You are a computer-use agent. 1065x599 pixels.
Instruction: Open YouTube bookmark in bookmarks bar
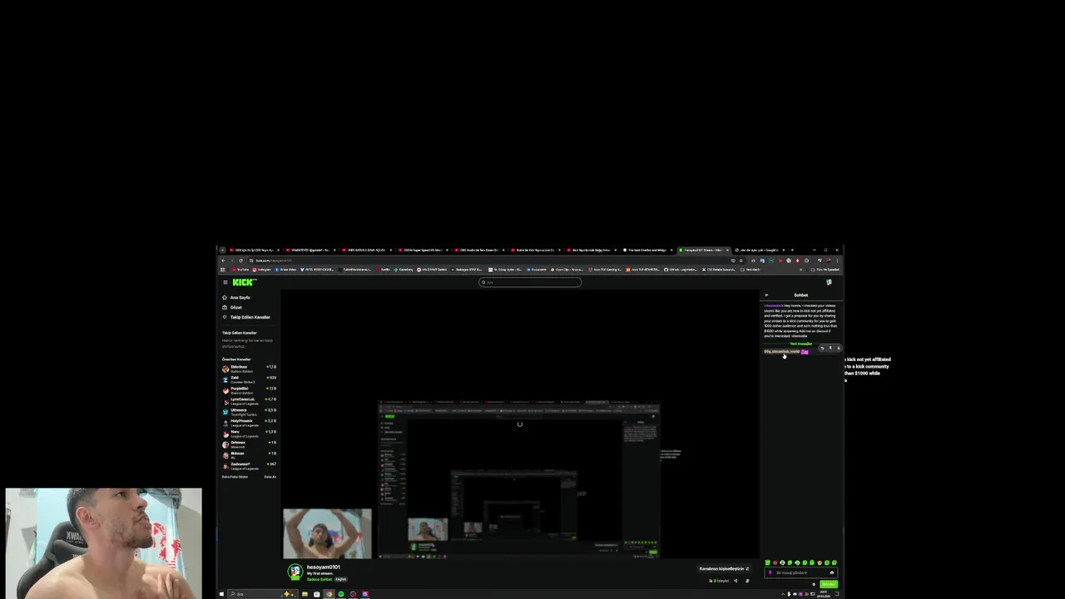240,270
